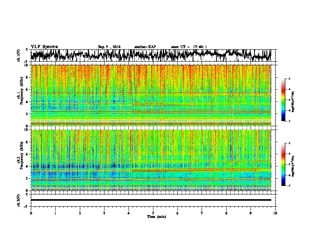Image resolution: width=310 pixels, height=239 pixels.
Task: Select the date text "Sep. 5, 2018"
Action: [x=109, y=47]
